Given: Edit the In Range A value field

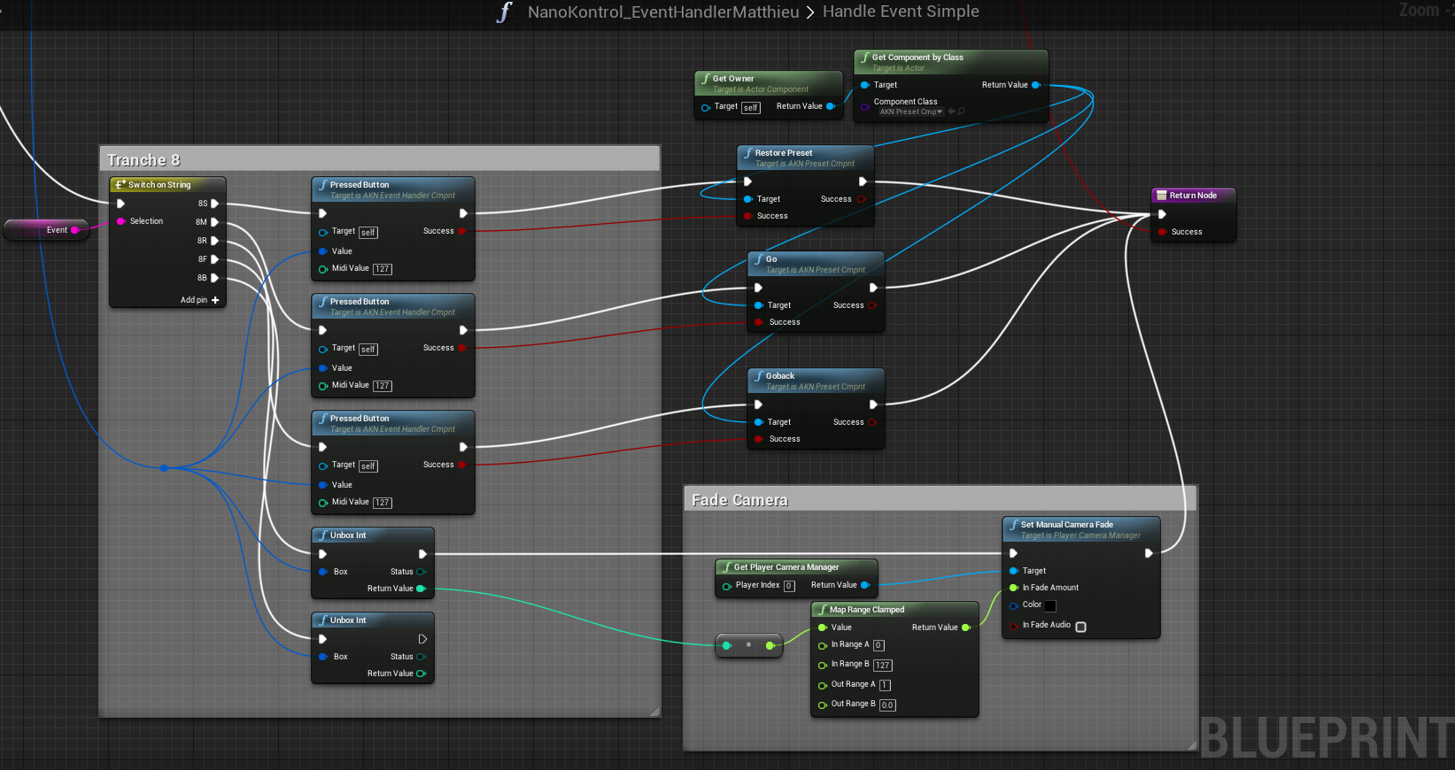Looking at the screenshot, I should click(878, 645).
